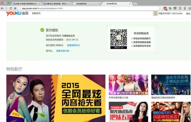The image size is (191, 122).
Task: Advance banner with right carousel arrow
Action: click(x=102, y=99)
